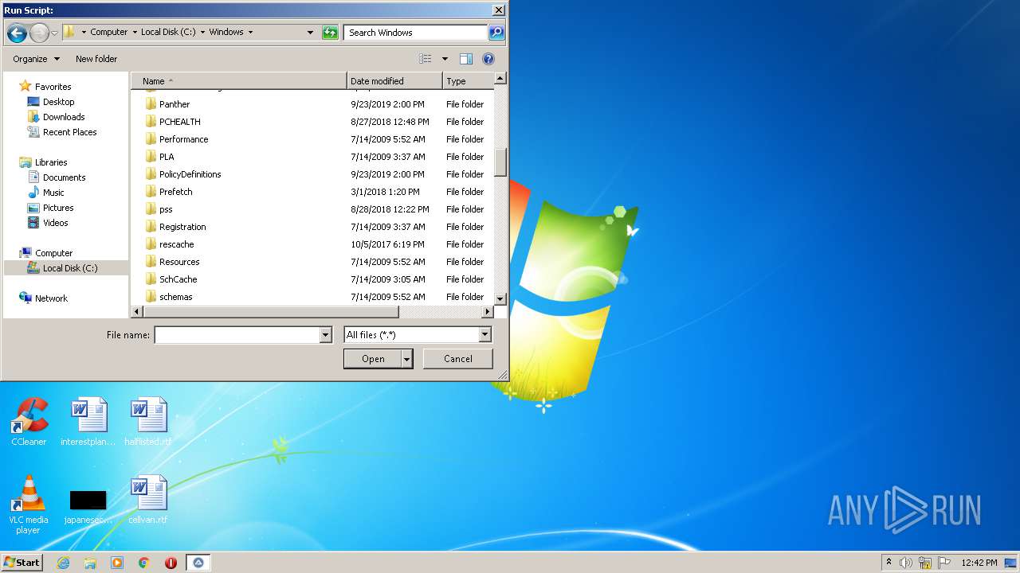Open Google Chrome from taskbar
This screenshot has height=573, width=1020.
(144, 563)
